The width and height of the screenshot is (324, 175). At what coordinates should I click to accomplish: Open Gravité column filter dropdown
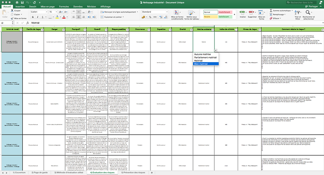191,30
